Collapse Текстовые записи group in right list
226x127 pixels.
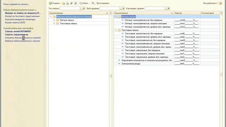pyautogui.click(x=115, y=30)
